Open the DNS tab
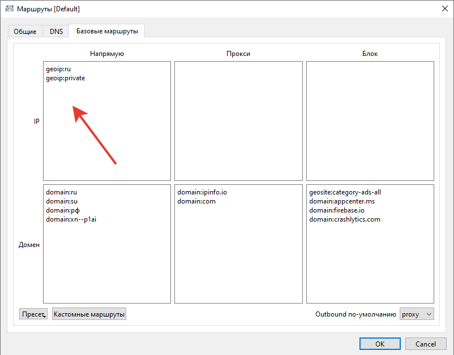This screenshot has width=454, height=355. (56, 31)
